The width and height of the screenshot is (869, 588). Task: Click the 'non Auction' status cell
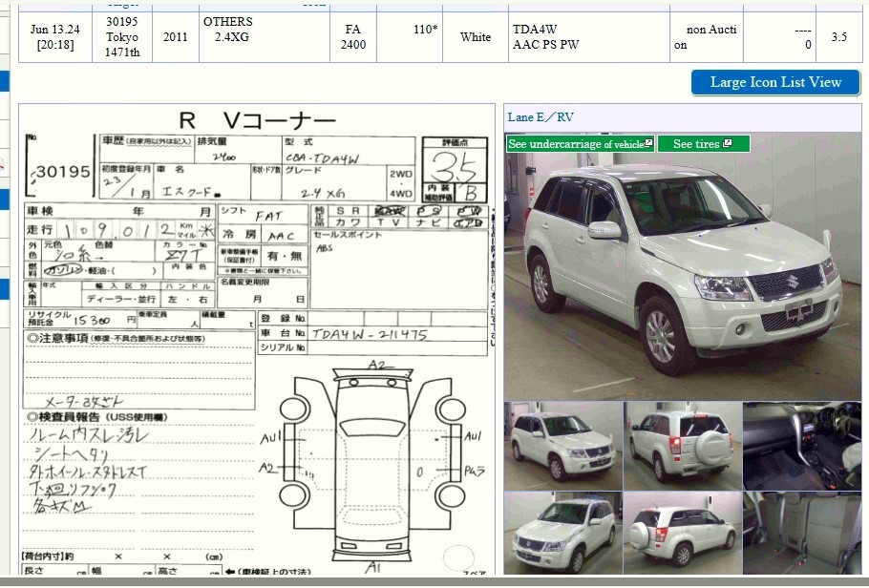tap(707, 37)
